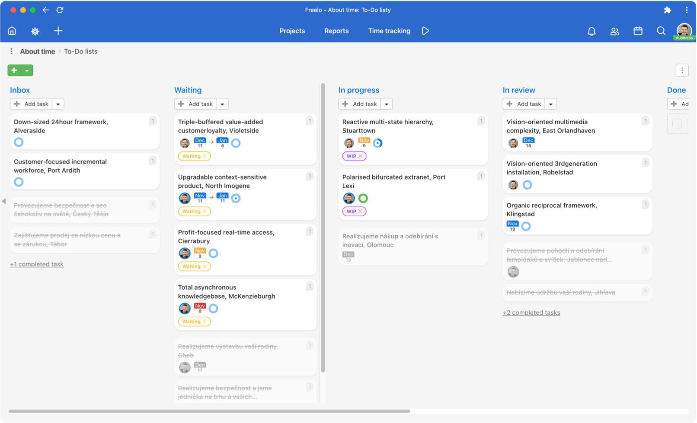The height and width of the screenshot is (423, 697).
Task: Open the search icon
Action: pos(661,31)
